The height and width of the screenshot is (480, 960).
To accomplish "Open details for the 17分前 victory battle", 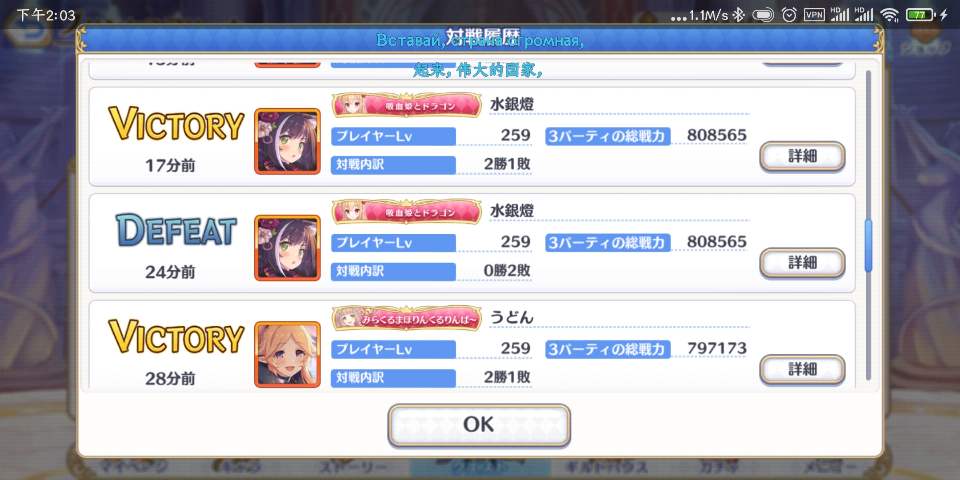I will coord(802,156).
